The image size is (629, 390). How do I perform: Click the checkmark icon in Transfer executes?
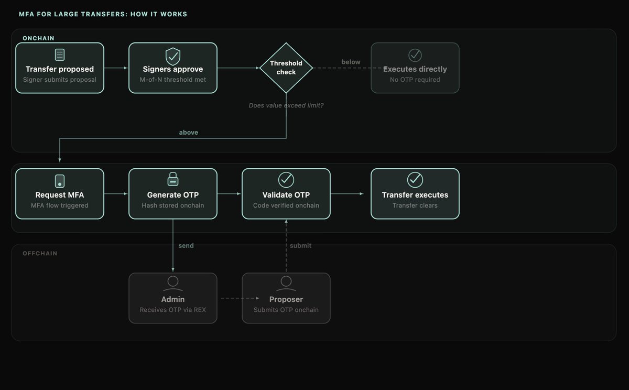[415, 179]
